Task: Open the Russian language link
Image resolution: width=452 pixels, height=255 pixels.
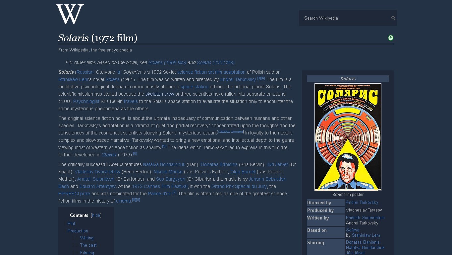Action: point(85,72)
